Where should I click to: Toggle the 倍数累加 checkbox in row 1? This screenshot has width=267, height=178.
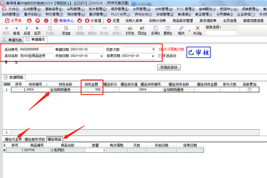click(x=250, y=90)
